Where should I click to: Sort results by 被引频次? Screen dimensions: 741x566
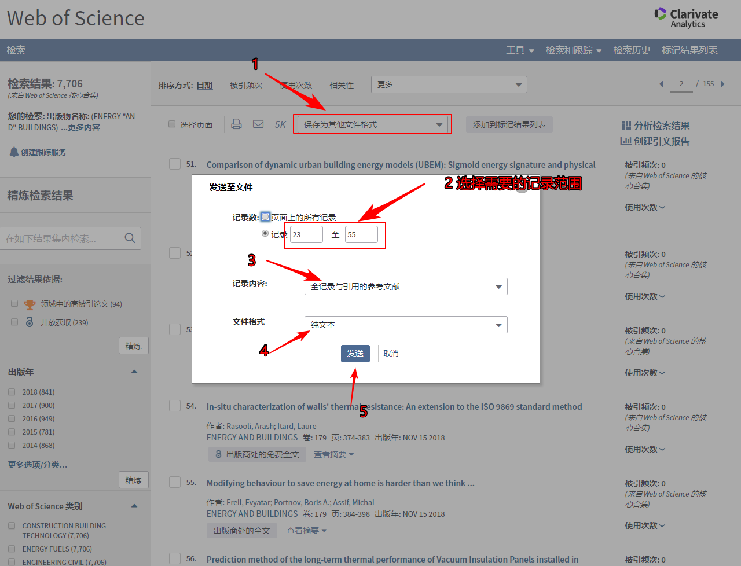246,85
